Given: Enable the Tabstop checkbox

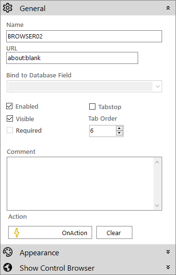Looking at the screenshot, I should [93, 106].
